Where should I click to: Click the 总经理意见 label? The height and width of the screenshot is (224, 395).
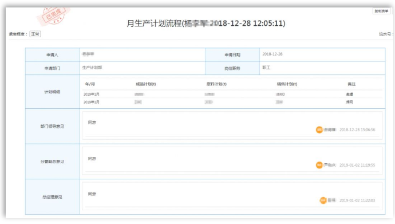(x=52, y=197)
